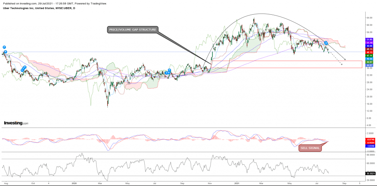Click the 12.00 price axis label
The image size is (377, 186).
pos(369,111)
